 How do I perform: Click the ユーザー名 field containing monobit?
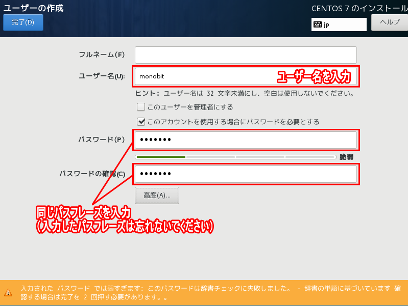tap(246, 76)
